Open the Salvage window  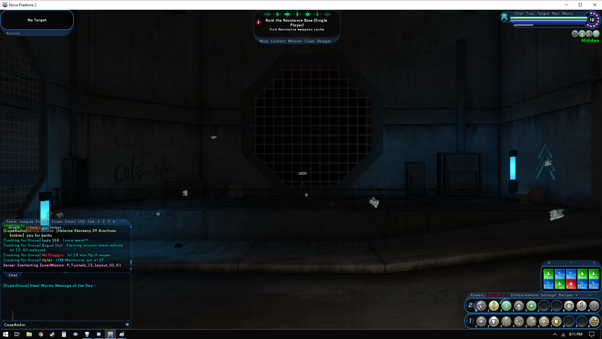click(x=548, y=295)
